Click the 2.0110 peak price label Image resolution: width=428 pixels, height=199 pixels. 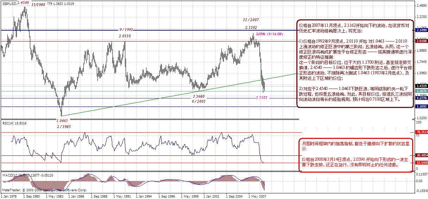point(125,36)
